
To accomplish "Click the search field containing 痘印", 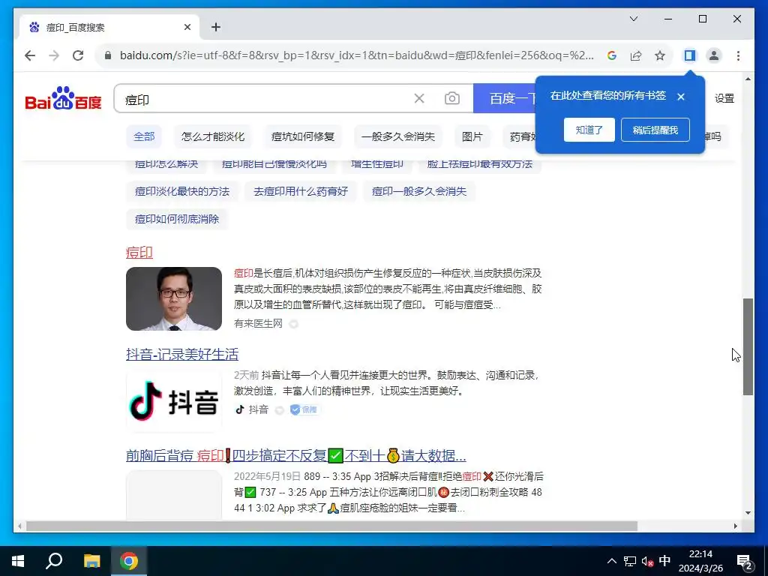I will (x=265, y=100).
